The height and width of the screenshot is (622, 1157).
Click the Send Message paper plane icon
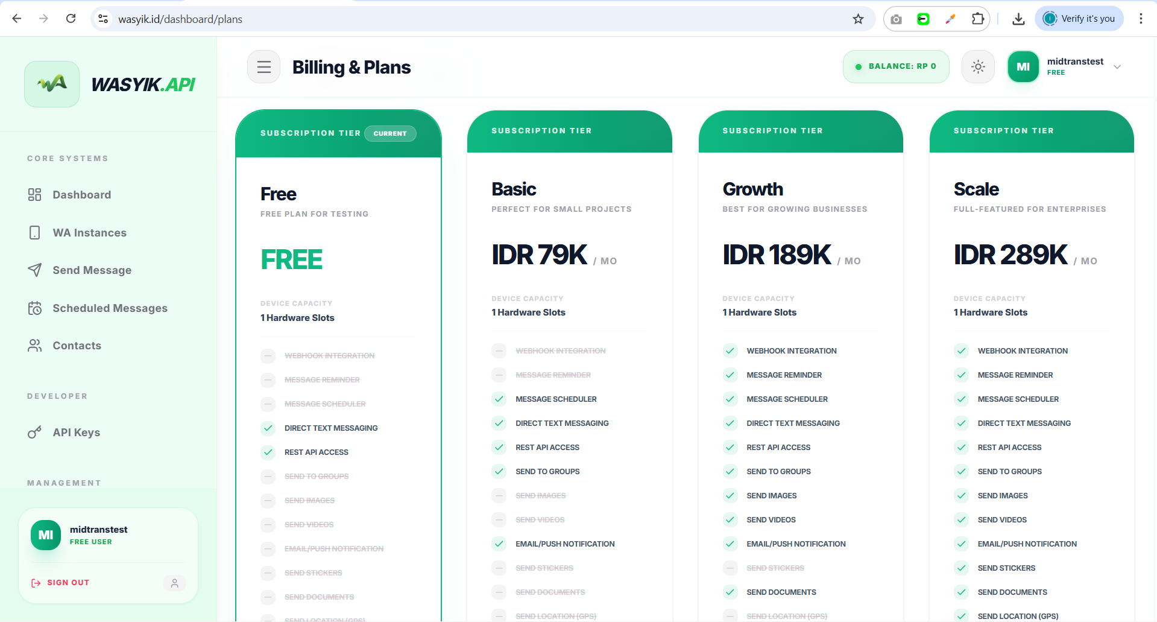[35, 270]
